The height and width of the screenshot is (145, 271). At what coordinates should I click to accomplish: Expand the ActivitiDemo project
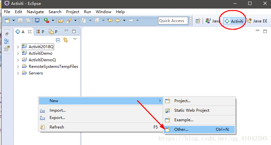(x=18, y=53)
